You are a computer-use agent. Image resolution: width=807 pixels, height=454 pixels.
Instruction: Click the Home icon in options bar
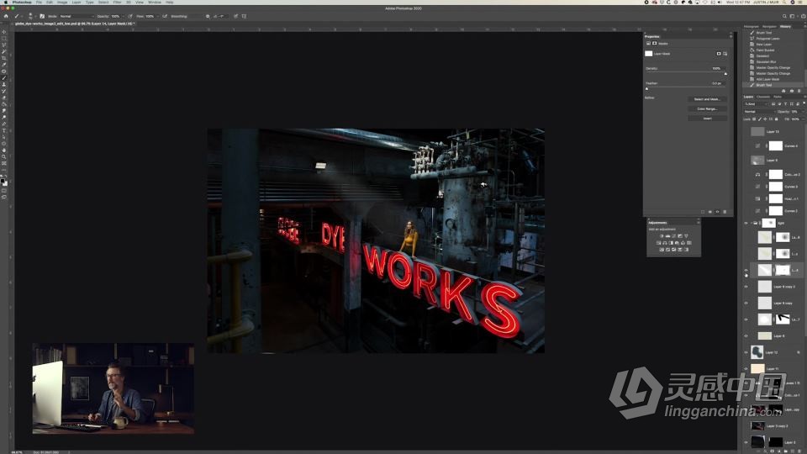click(6, 16)
